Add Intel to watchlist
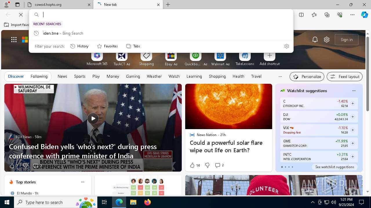 click(x=353, y=157)
